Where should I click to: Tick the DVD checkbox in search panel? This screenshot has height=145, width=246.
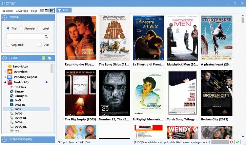pyautogui.click(x=40, y=45)
